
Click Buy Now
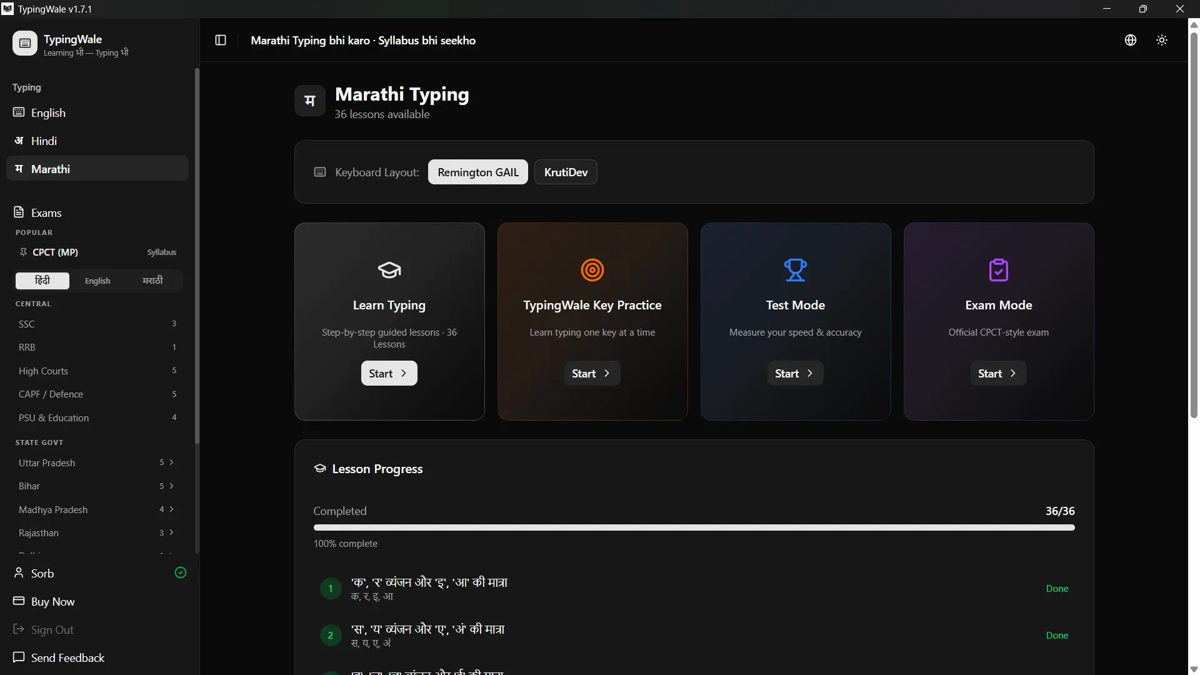pos(97,601)
